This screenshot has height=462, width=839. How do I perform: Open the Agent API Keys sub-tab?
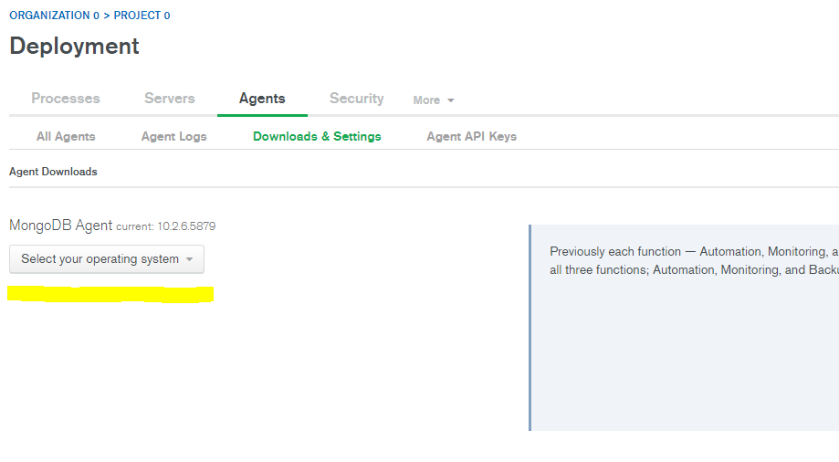tap(471, 136)
